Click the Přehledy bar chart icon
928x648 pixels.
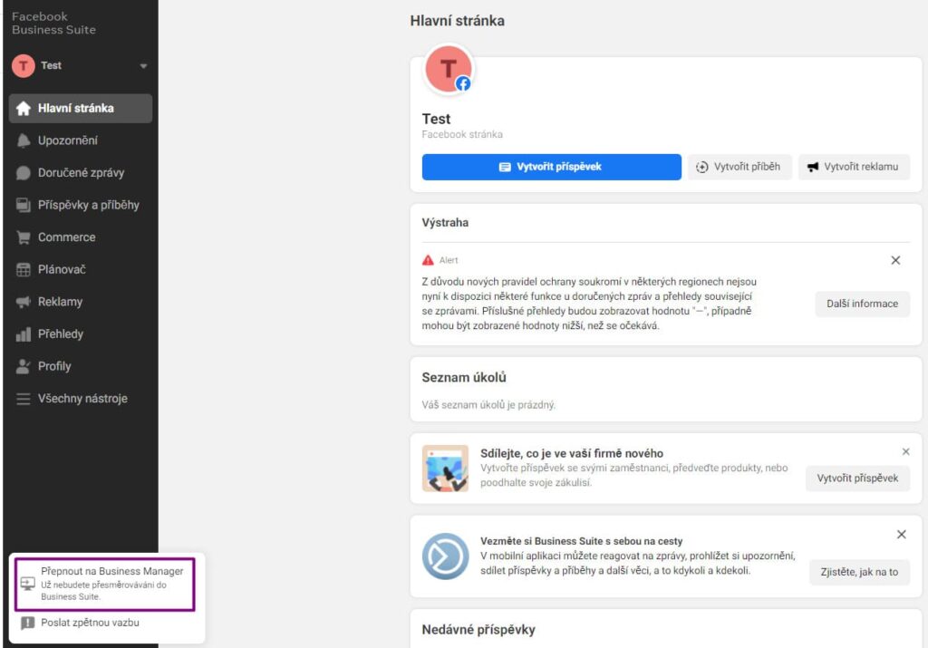(x=24, y=334)
